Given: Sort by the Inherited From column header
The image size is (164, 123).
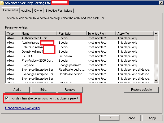Looking at the screenshot, I should tap(101, 34).
